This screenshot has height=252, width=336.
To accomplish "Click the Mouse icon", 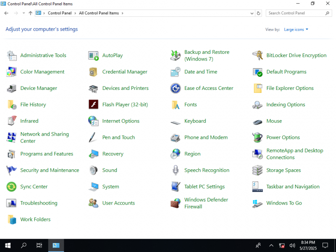I will (x=257, y=122).
